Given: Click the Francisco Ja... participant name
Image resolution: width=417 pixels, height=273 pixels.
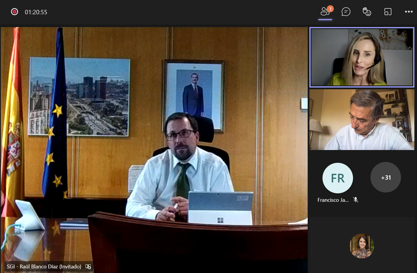Looking at the screenshot, I should (x=333, y=200).
